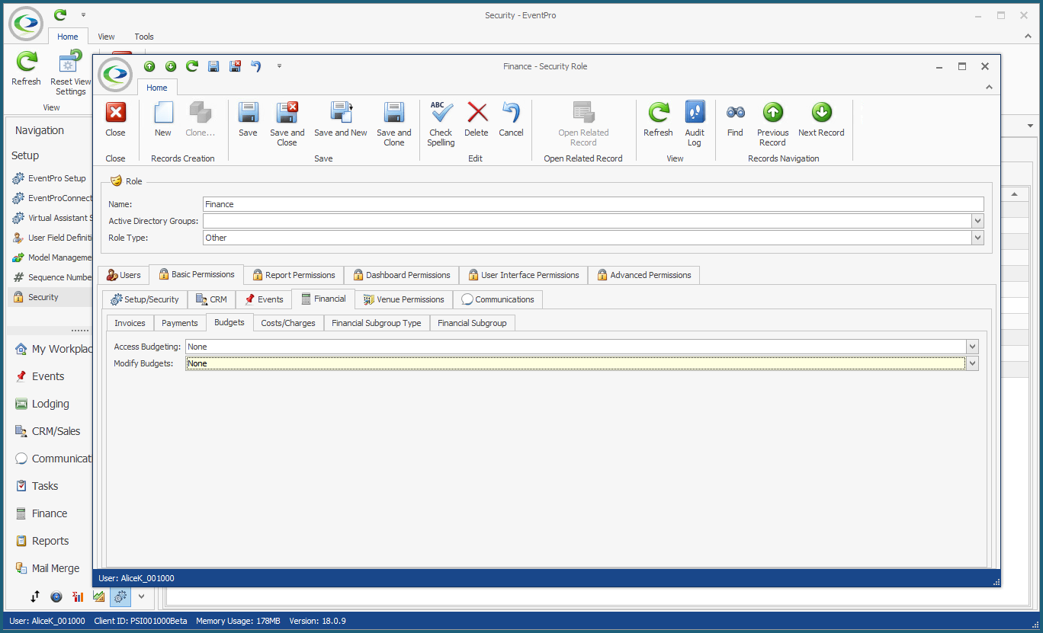Screen dimensions: 1043x633
Task: Switch to Dashboard Permissions tab
Action: pyautogui.click(x=401, y=275)
